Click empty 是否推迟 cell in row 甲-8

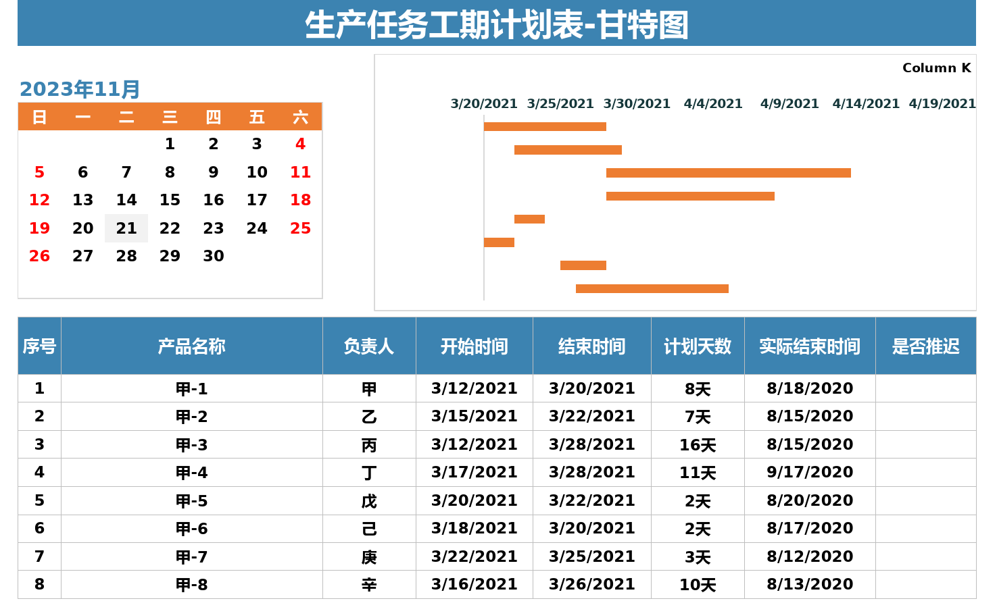[926, 584]
